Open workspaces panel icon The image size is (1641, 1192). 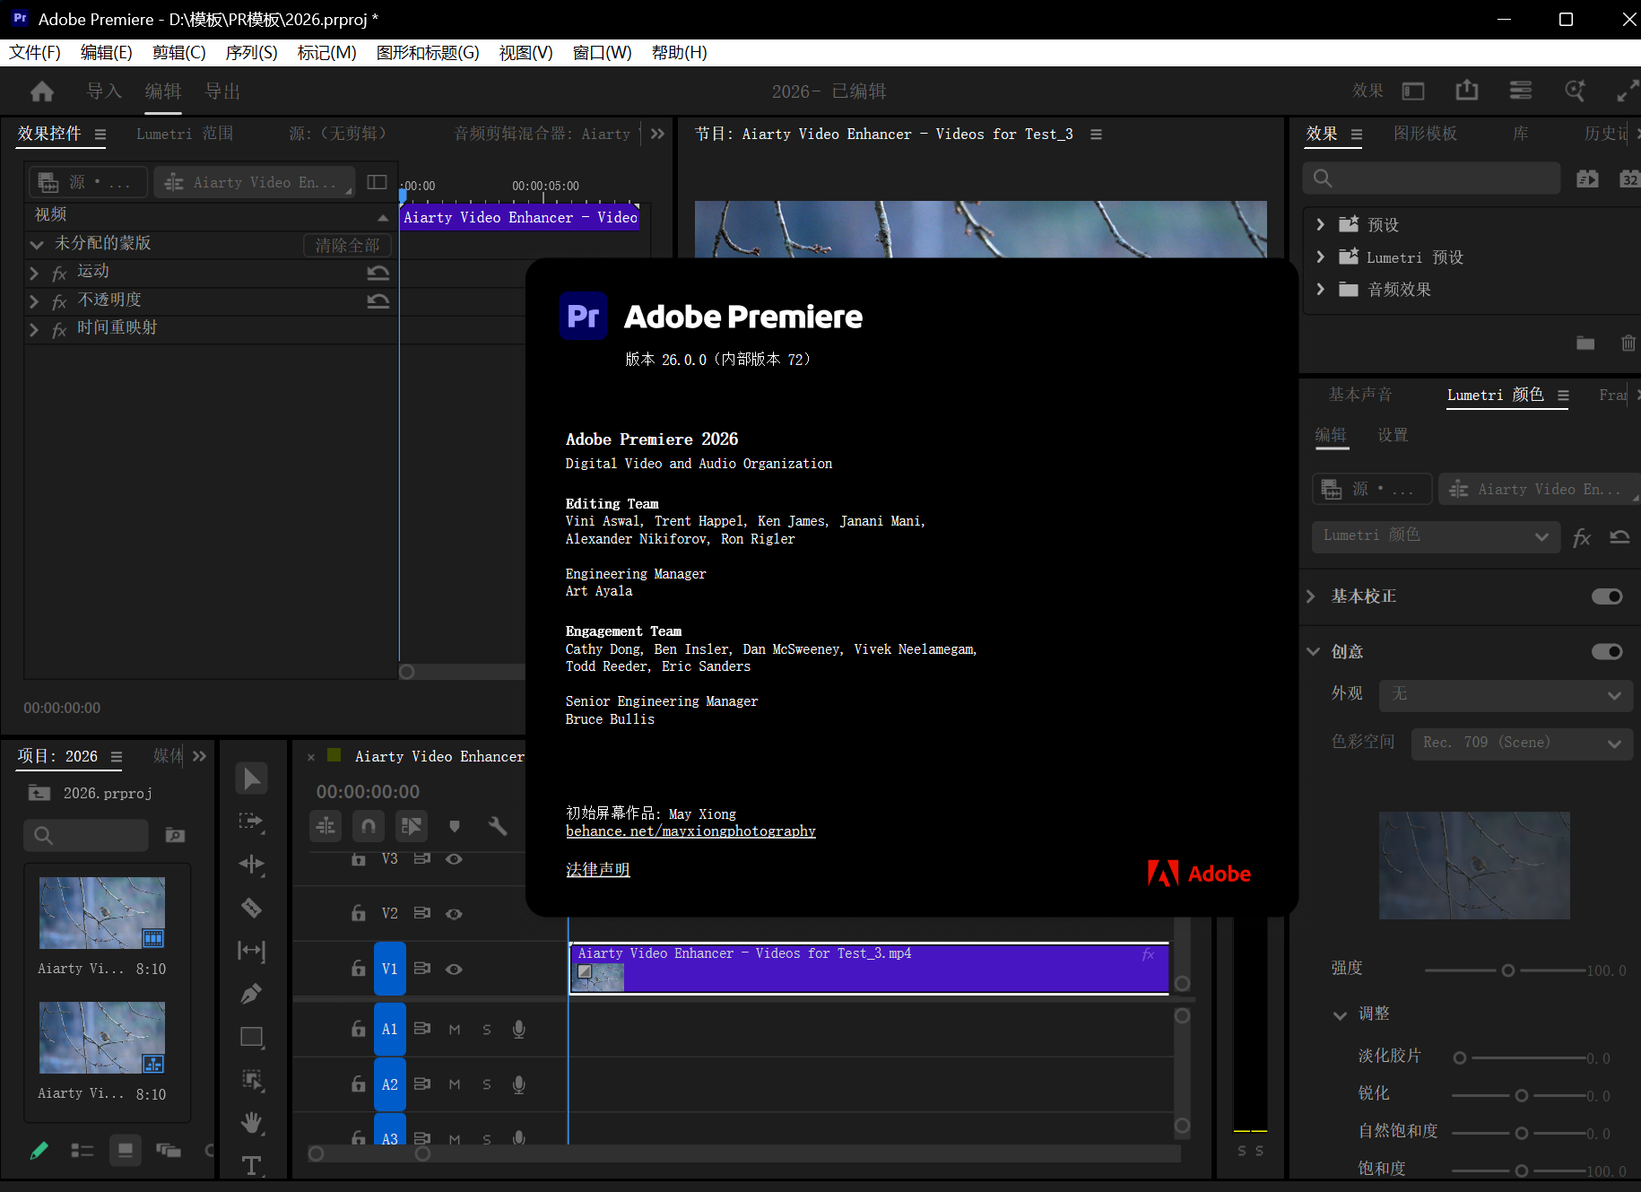[1413, 91]
